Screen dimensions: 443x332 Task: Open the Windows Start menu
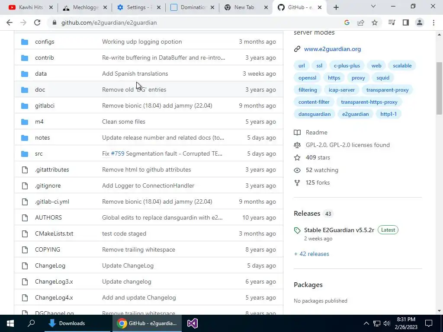(10, 323)
